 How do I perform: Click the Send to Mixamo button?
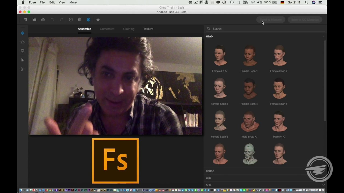pyautogui.click(x=271, y=20)
